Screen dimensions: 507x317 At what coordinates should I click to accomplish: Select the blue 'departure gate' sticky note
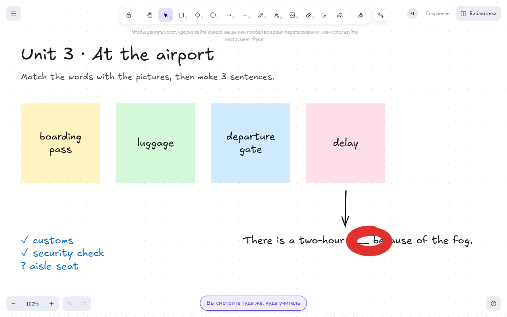(x=251, y=143)
